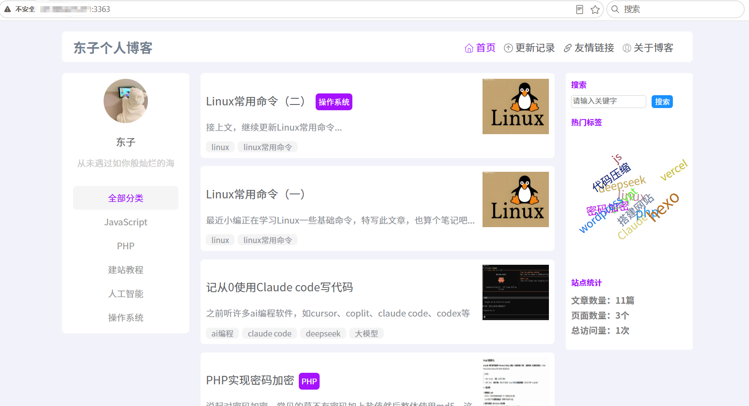Open article PHP实现密码加密
Image resolution: width=749 pixels, height=406 pixels.
(x=250, y=380)
